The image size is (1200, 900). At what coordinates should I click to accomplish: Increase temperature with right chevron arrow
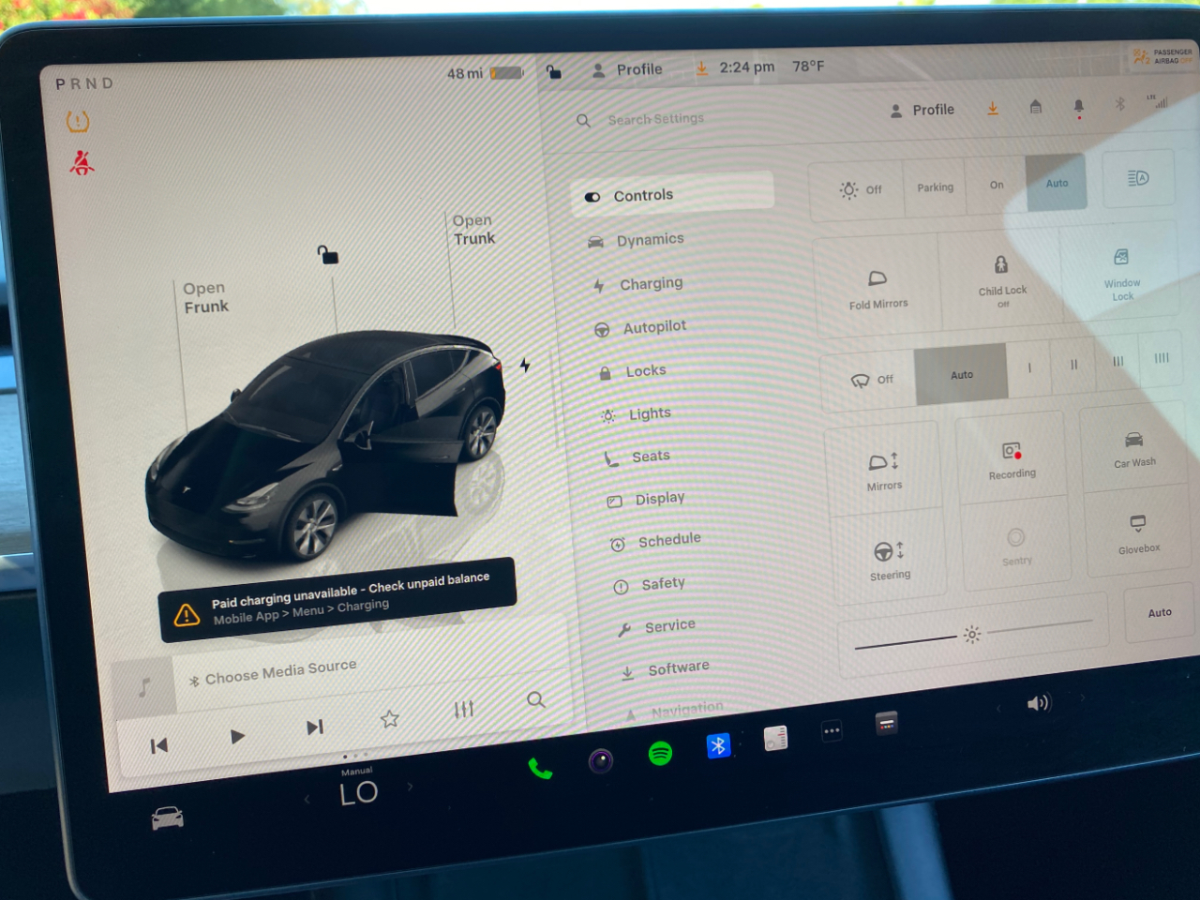410,787
